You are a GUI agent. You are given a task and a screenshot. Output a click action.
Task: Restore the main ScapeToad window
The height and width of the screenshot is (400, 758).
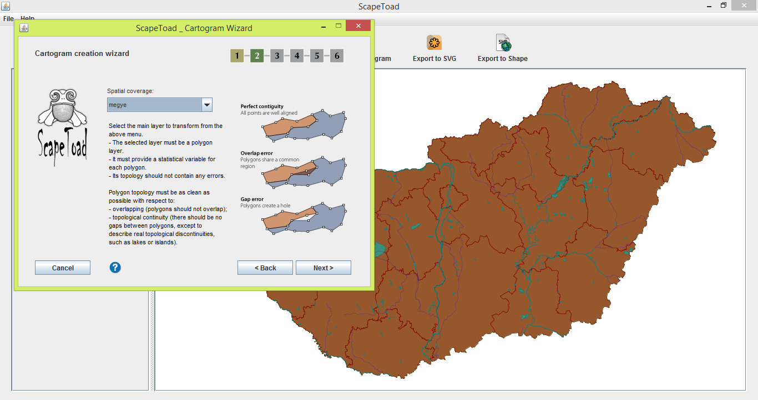(x=724, y=6)
